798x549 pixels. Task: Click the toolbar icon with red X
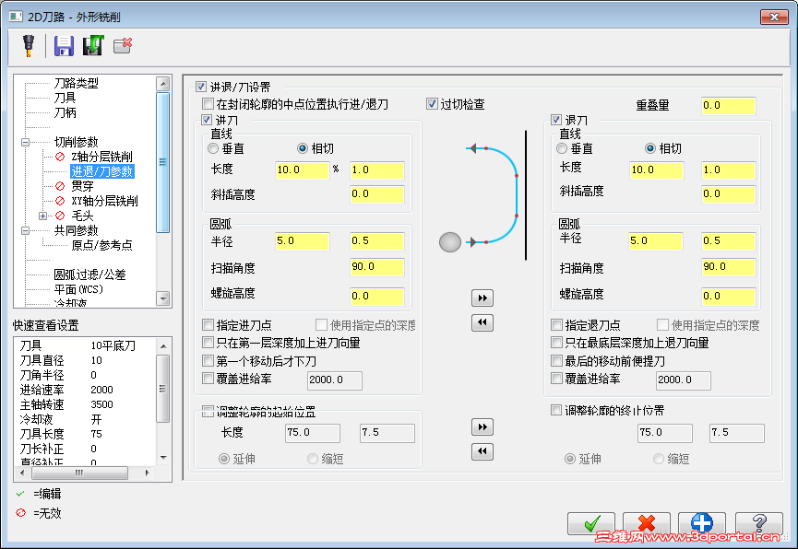(123, 46)
